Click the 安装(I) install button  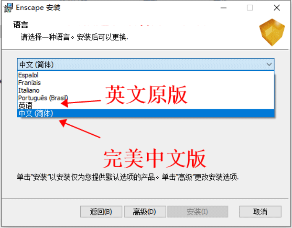pos(198,212)
